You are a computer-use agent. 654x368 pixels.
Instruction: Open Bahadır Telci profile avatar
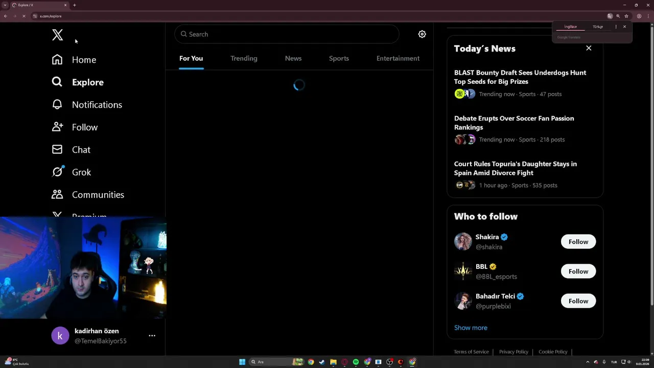[x=463, y=301]
